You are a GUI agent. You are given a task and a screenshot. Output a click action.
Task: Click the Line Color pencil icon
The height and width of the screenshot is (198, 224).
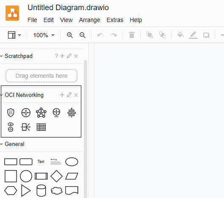193,35
